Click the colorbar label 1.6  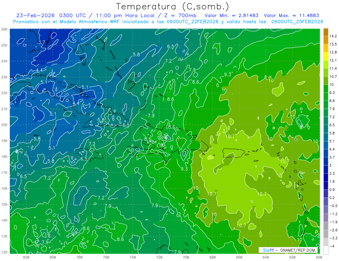tap(332, 182)
